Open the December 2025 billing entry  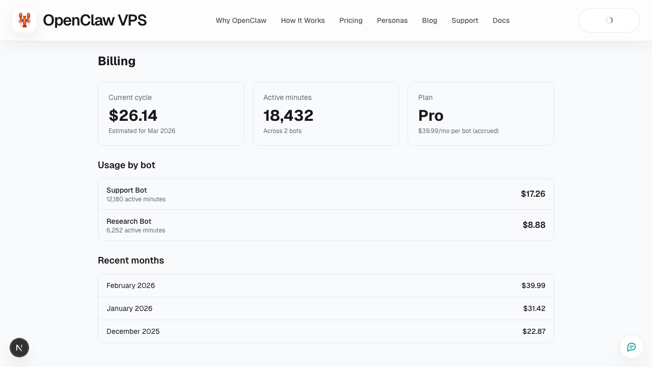(326, 331)
